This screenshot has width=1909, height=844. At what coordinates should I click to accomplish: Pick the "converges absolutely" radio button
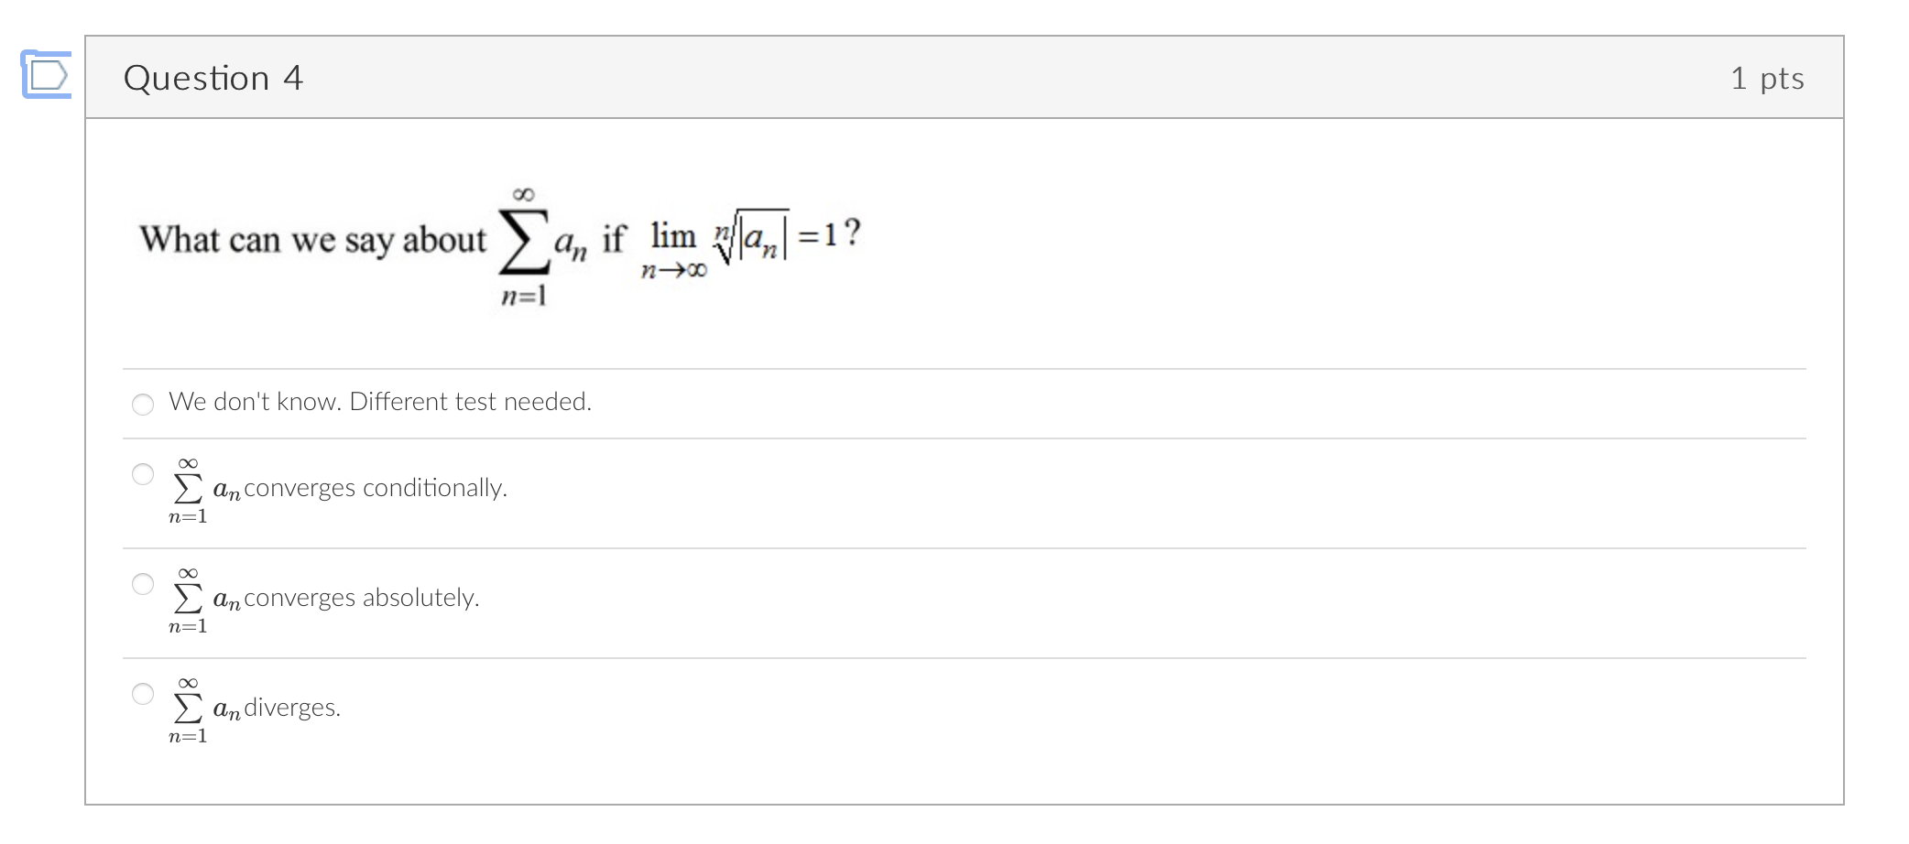(143, 583)
